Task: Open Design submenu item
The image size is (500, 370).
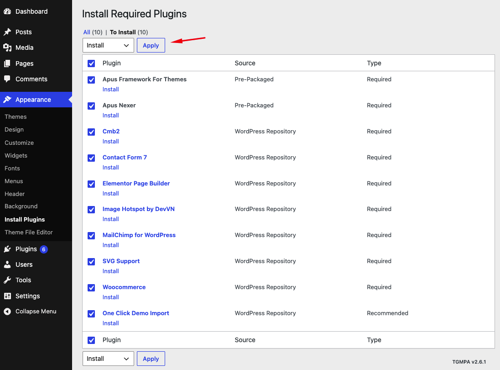Action: 14,130
